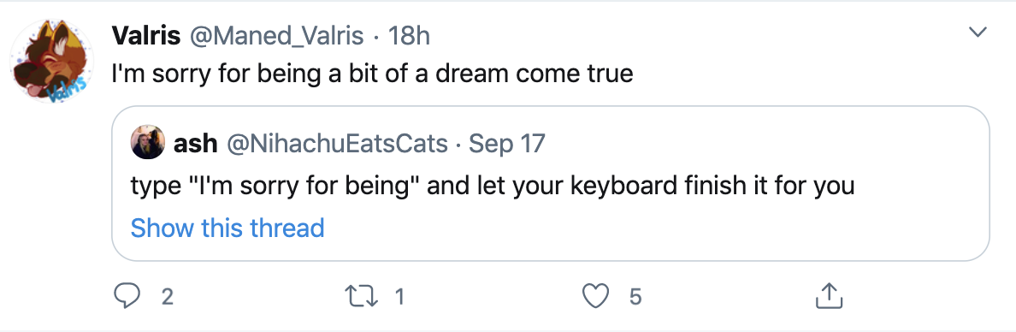Click the reply count number 2
Viewport: 1016px width, 332px height.
pos(167,297)
